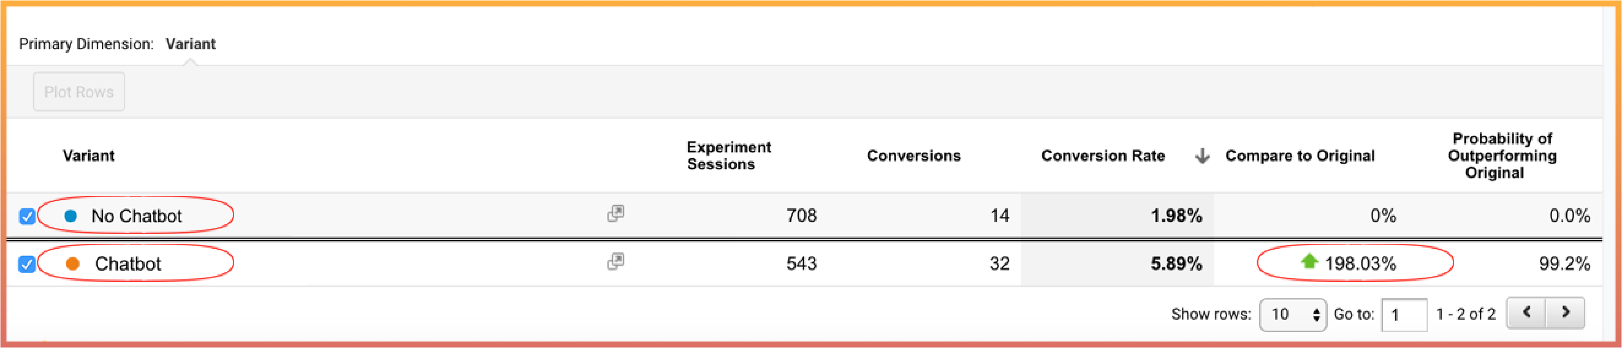Click the Go to page input field
The image size is (1622, 348).
coord(1404,315)
